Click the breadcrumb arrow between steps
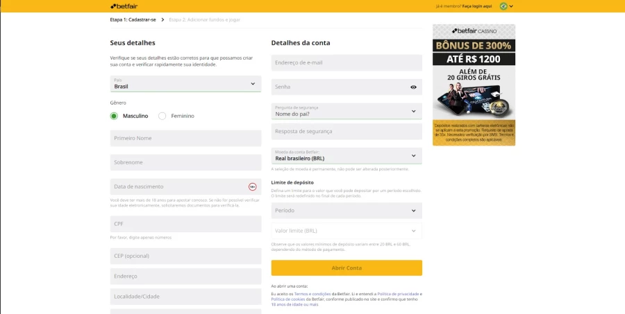 click(162, 19)
